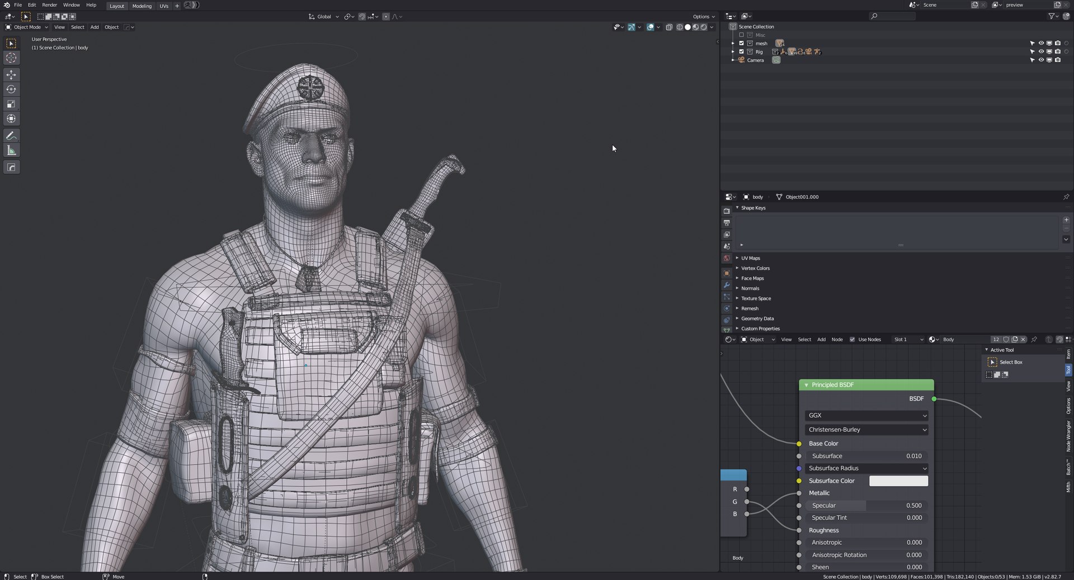Activate the Transform tool
The height and width of the screenshot is (580, 1074).
(11, 118)
